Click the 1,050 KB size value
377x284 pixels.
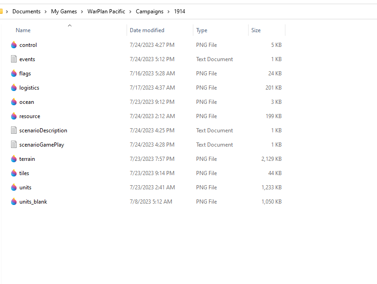(x=272, y=202)
